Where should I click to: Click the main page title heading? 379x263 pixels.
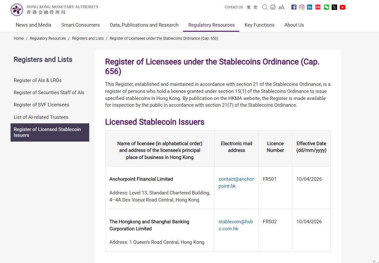point(212,66)
